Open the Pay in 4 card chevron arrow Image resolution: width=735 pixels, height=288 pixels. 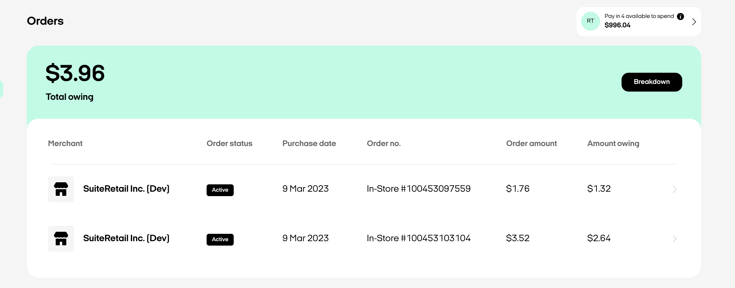coord(694,22)
